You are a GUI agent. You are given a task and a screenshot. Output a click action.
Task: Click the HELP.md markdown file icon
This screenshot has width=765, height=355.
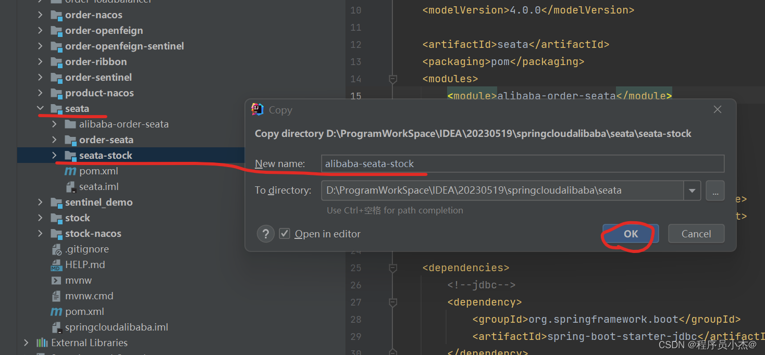pyautogui.click(x=56, y=265)
